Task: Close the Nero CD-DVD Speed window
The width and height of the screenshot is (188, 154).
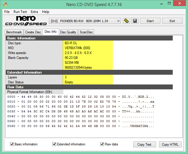Action: (179, 3)
